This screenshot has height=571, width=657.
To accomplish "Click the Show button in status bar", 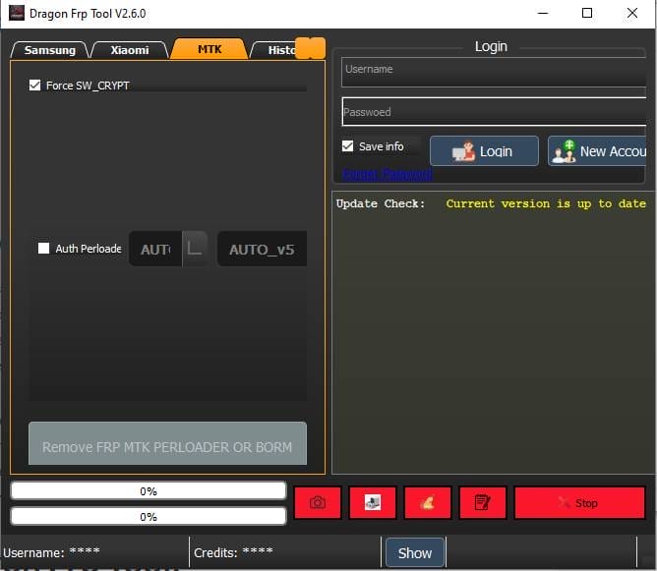I will 414,553.
